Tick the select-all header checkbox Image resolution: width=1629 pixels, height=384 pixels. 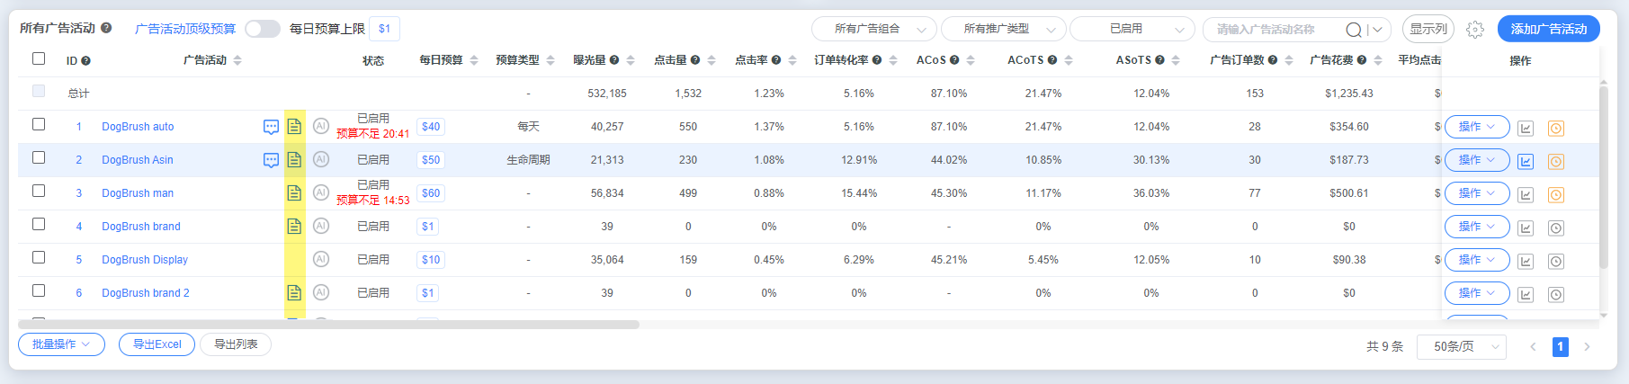point(39,58)
